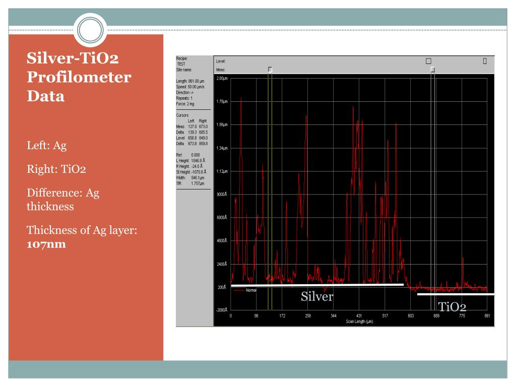
Task: Select the left Meas cursor handle
Action: [x=270, y=70]
